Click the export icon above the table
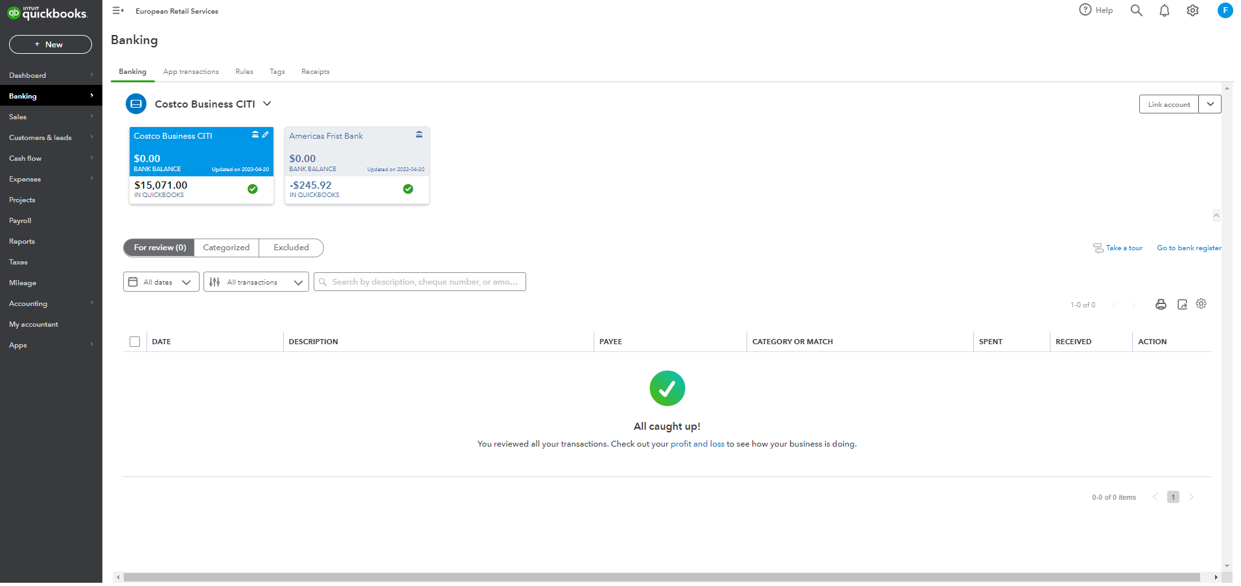The height and width of the screenshot is (586, 1241). pos(1182,305)
